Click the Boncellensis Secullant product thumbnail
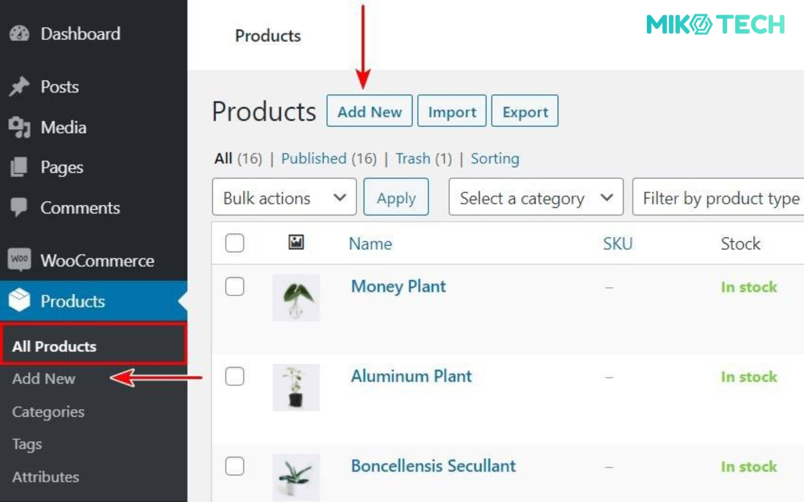This screenshot has width=804, height=502. (296, 477)
